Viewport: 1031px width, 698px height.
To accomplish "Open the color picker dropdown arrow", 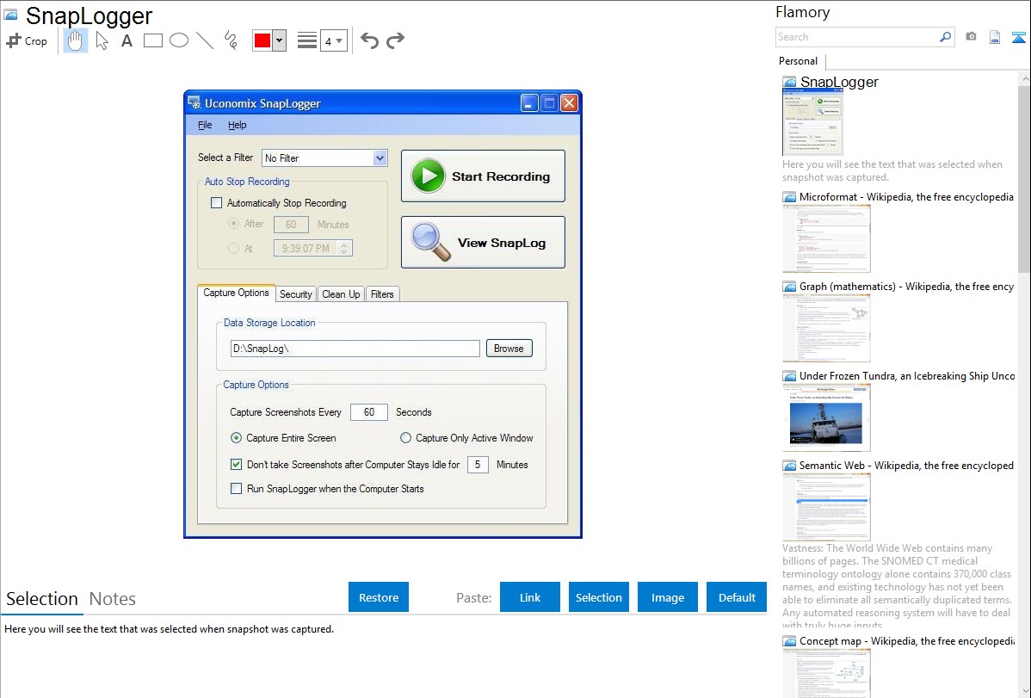I will tap(279, 40).
